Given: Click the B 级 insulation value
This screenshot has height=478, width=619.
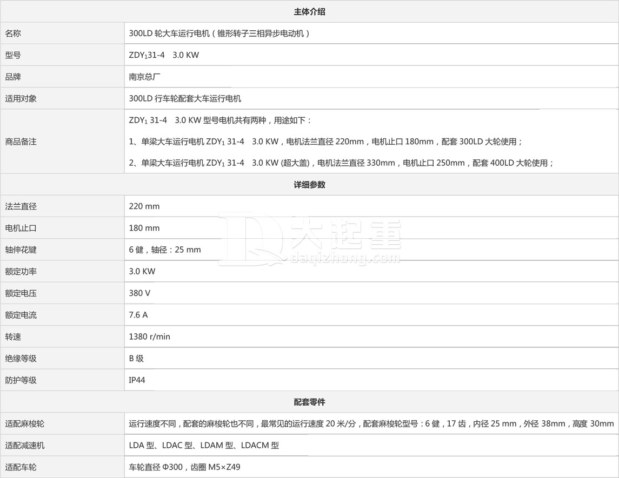Looking at the screenshot, I should point(136,358).
